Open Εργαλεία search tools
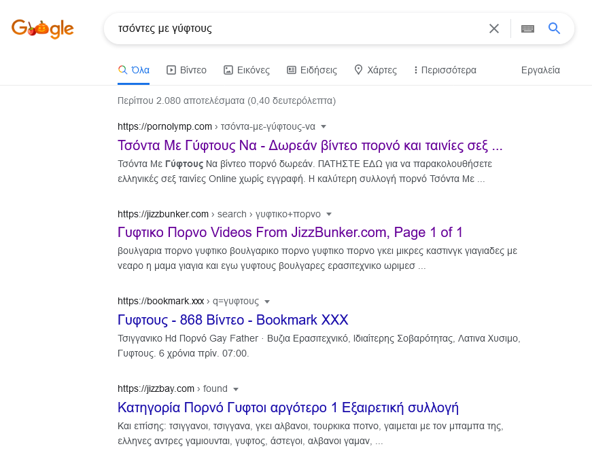592x455 pixels. click(540, 70)
